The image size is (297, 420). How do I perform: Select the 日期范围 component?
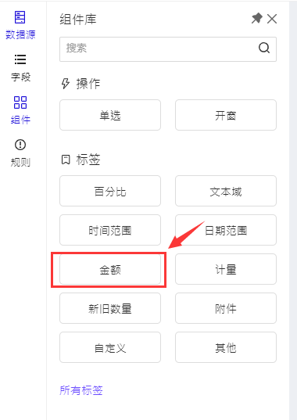pyautogui.click(x=226, y=230)
